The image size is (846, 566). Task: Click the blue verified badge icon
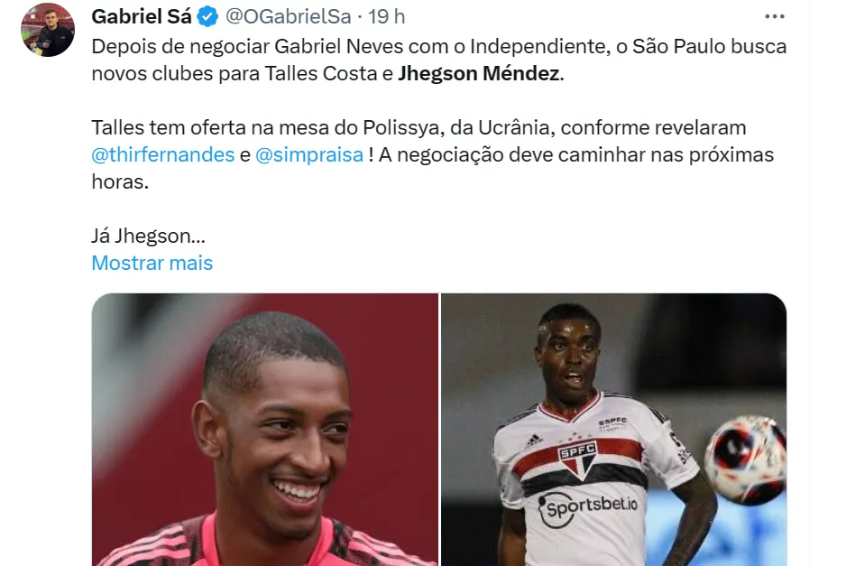pos(207,17)
